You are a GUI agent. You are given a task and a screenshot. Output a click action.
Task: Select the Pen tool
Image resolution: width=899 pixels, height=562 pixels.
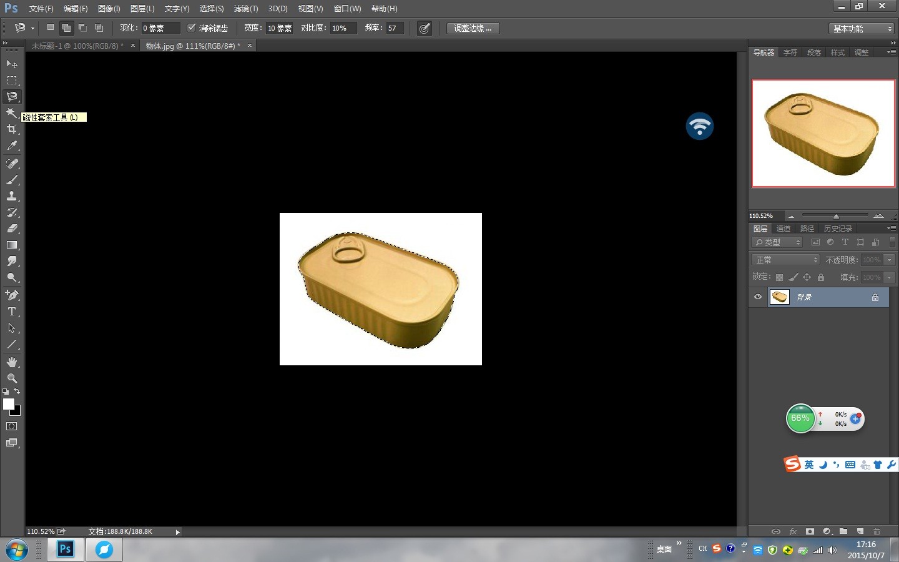[12, 295]
